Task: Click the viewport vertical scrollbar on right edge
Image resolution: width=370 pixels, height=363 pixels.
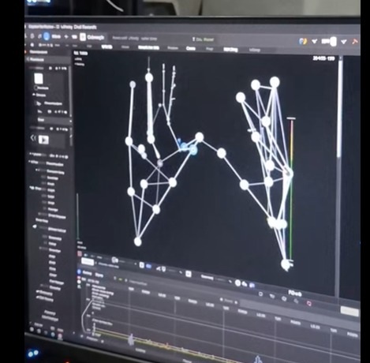Action: tap(340, 108)
